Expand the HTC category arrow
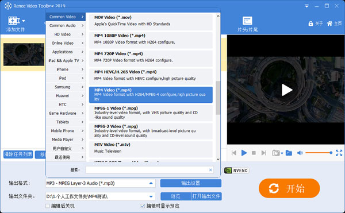 82,104
